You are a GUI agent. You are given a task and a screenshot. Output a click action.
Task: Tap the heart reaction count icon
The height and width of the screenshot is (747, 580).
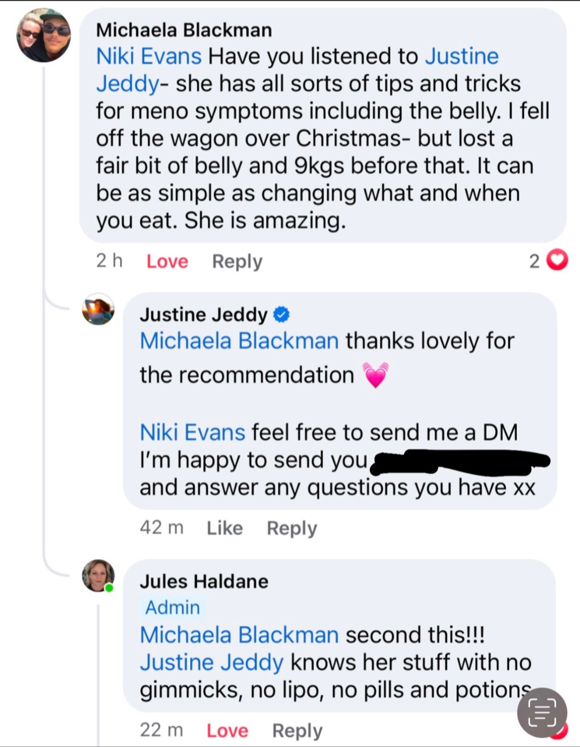pyautogui.click(x=557, y=260)
